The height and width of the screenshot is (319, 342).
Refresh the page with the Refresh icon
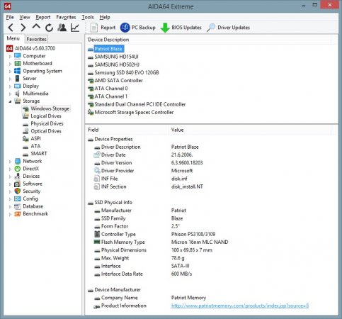coord(49,28)
